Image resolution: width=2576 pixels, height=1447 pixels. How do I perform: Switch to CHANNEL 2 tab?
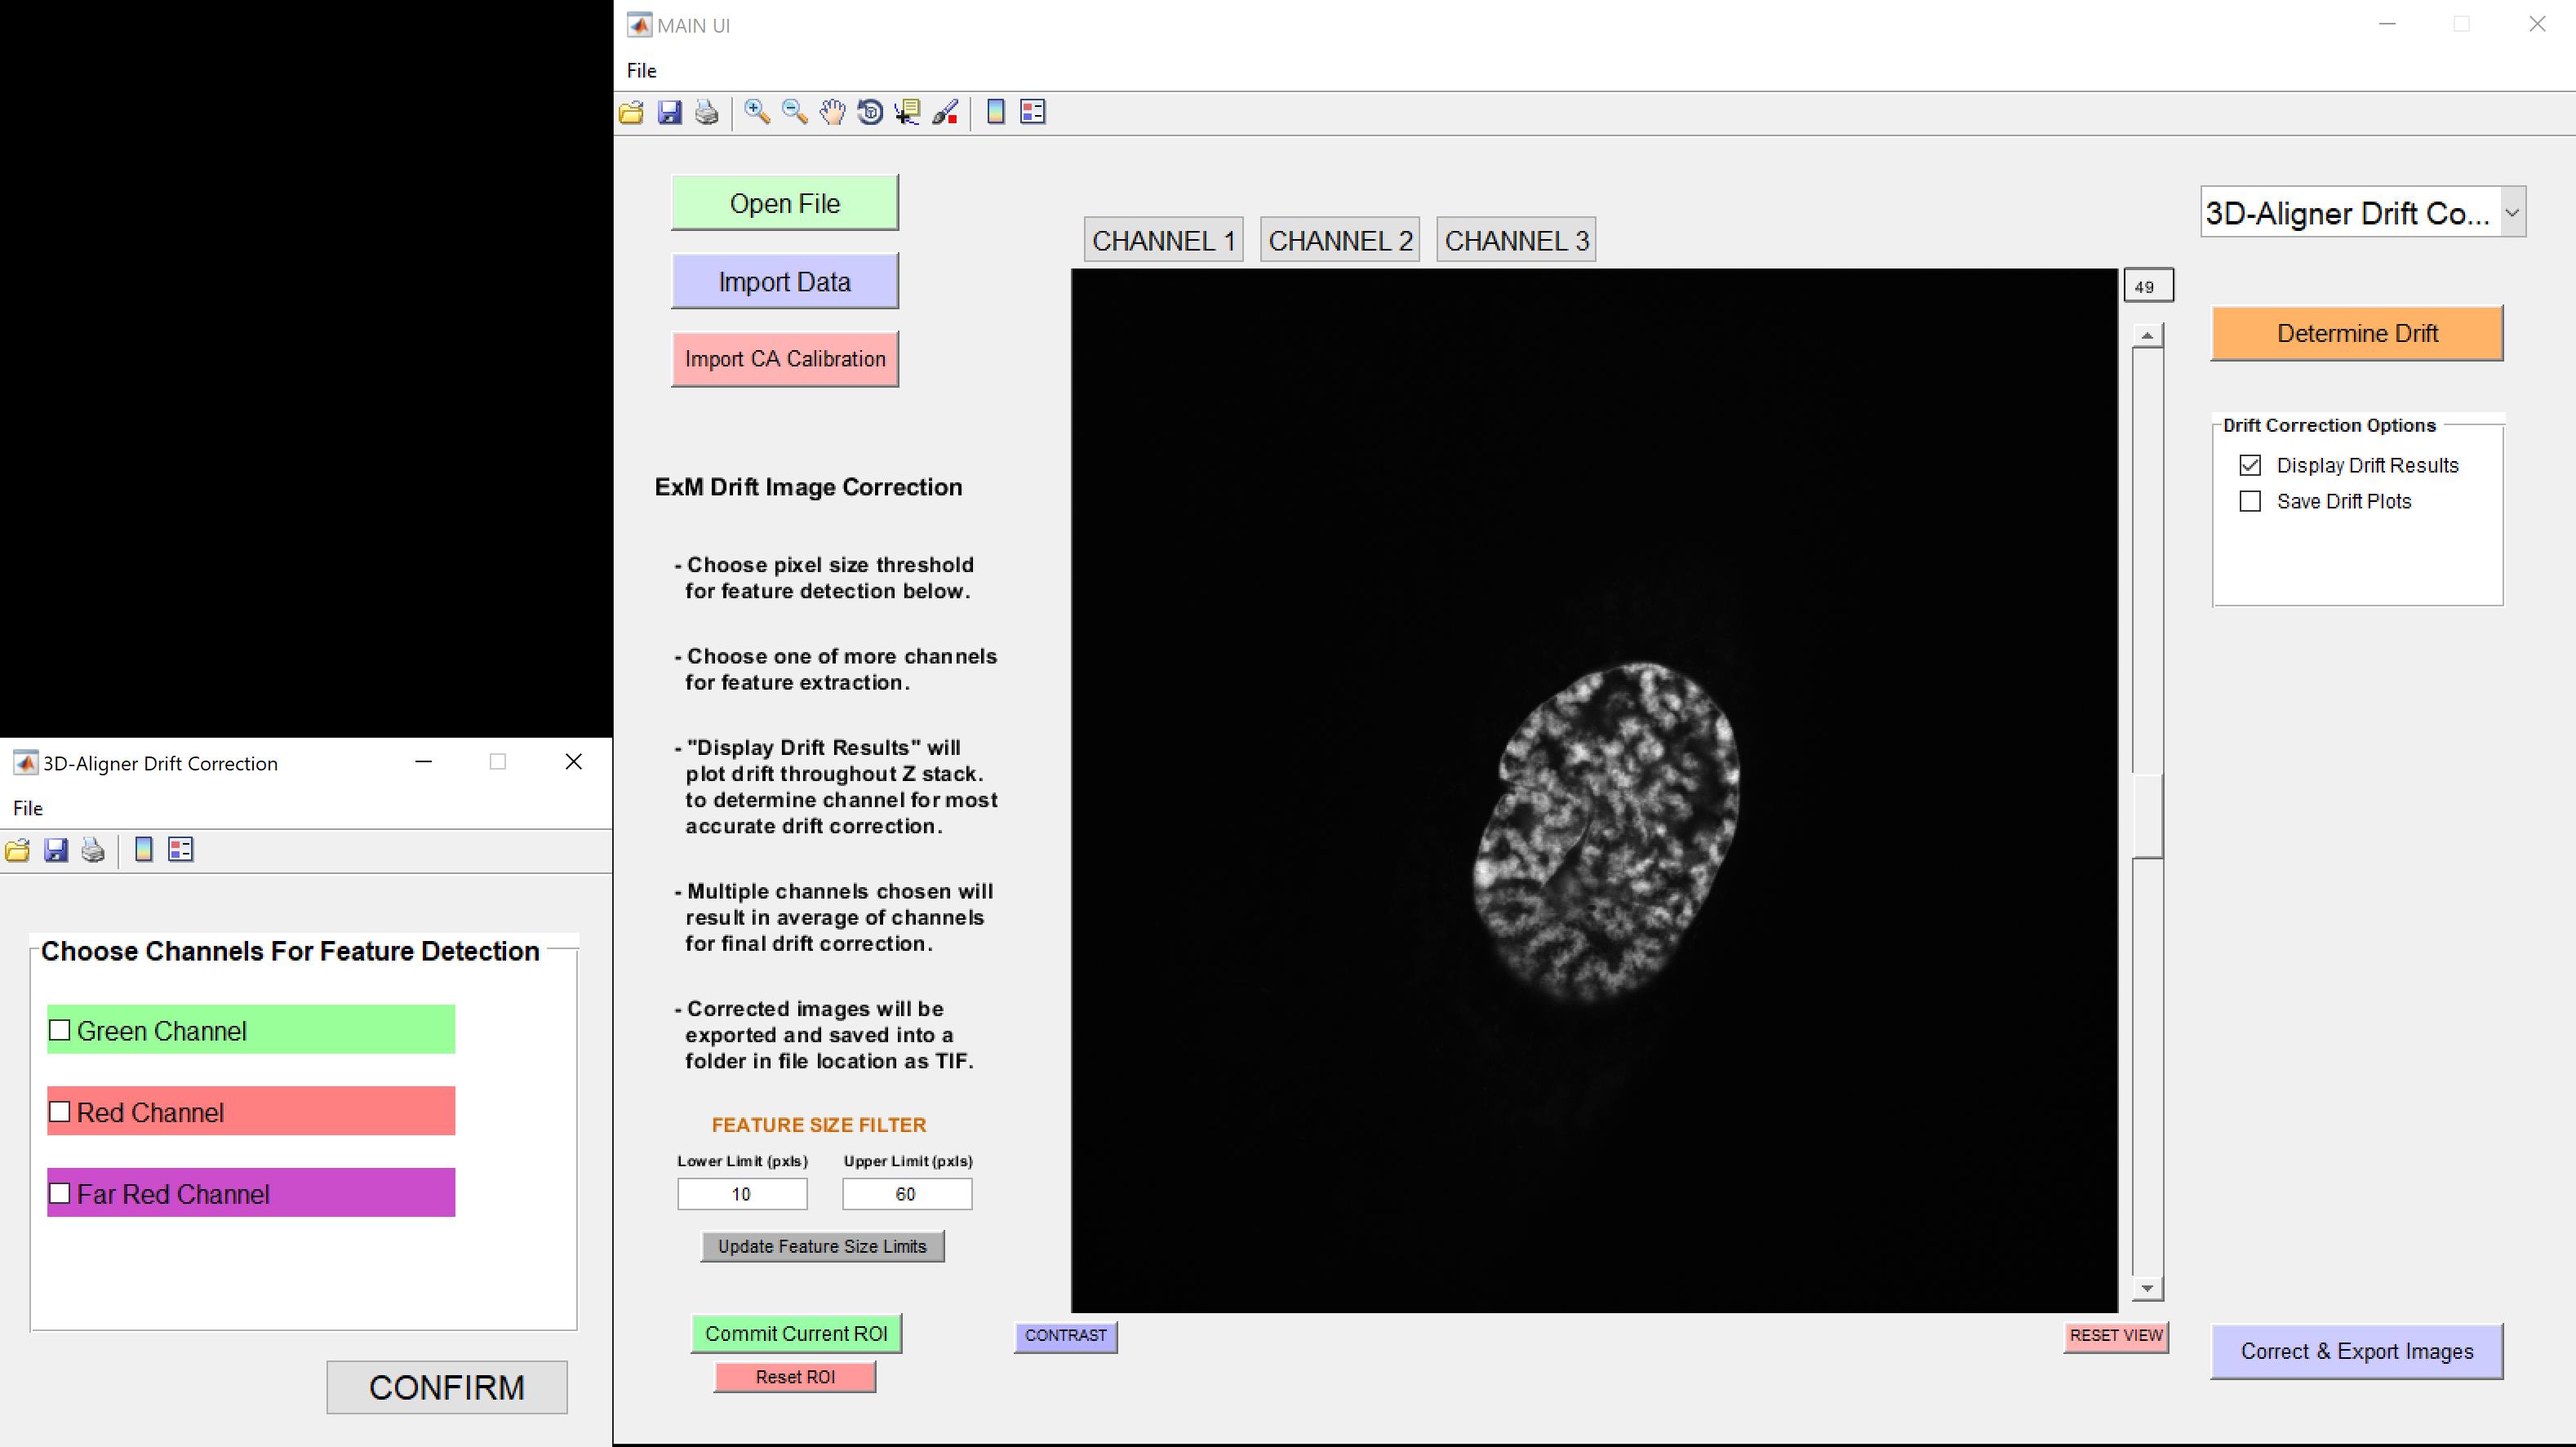click(1339, 241)
